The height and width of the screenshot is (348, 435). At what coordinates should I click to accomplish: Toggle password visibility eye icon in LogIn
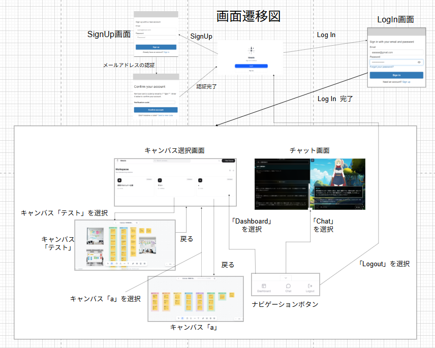pos(419,62)
